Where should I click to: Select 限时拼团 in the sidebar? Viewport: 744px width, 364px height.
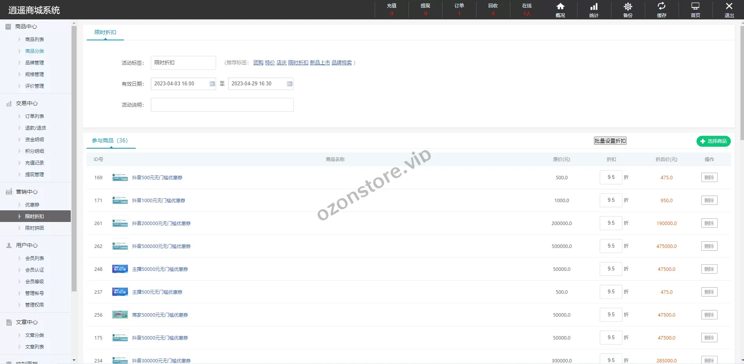coord(34,228)
